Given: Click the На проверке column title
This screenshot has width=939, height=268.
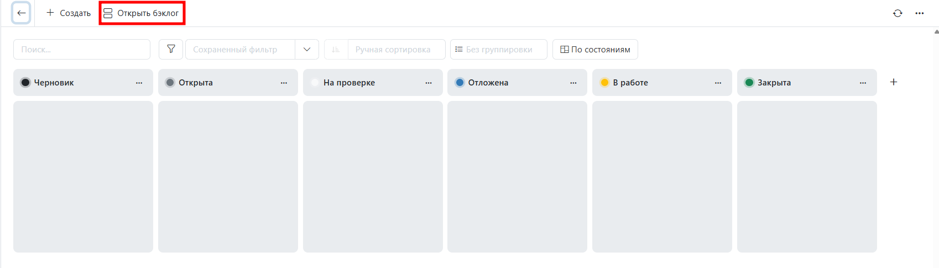Looking at the screenshot, I should 349,83.
